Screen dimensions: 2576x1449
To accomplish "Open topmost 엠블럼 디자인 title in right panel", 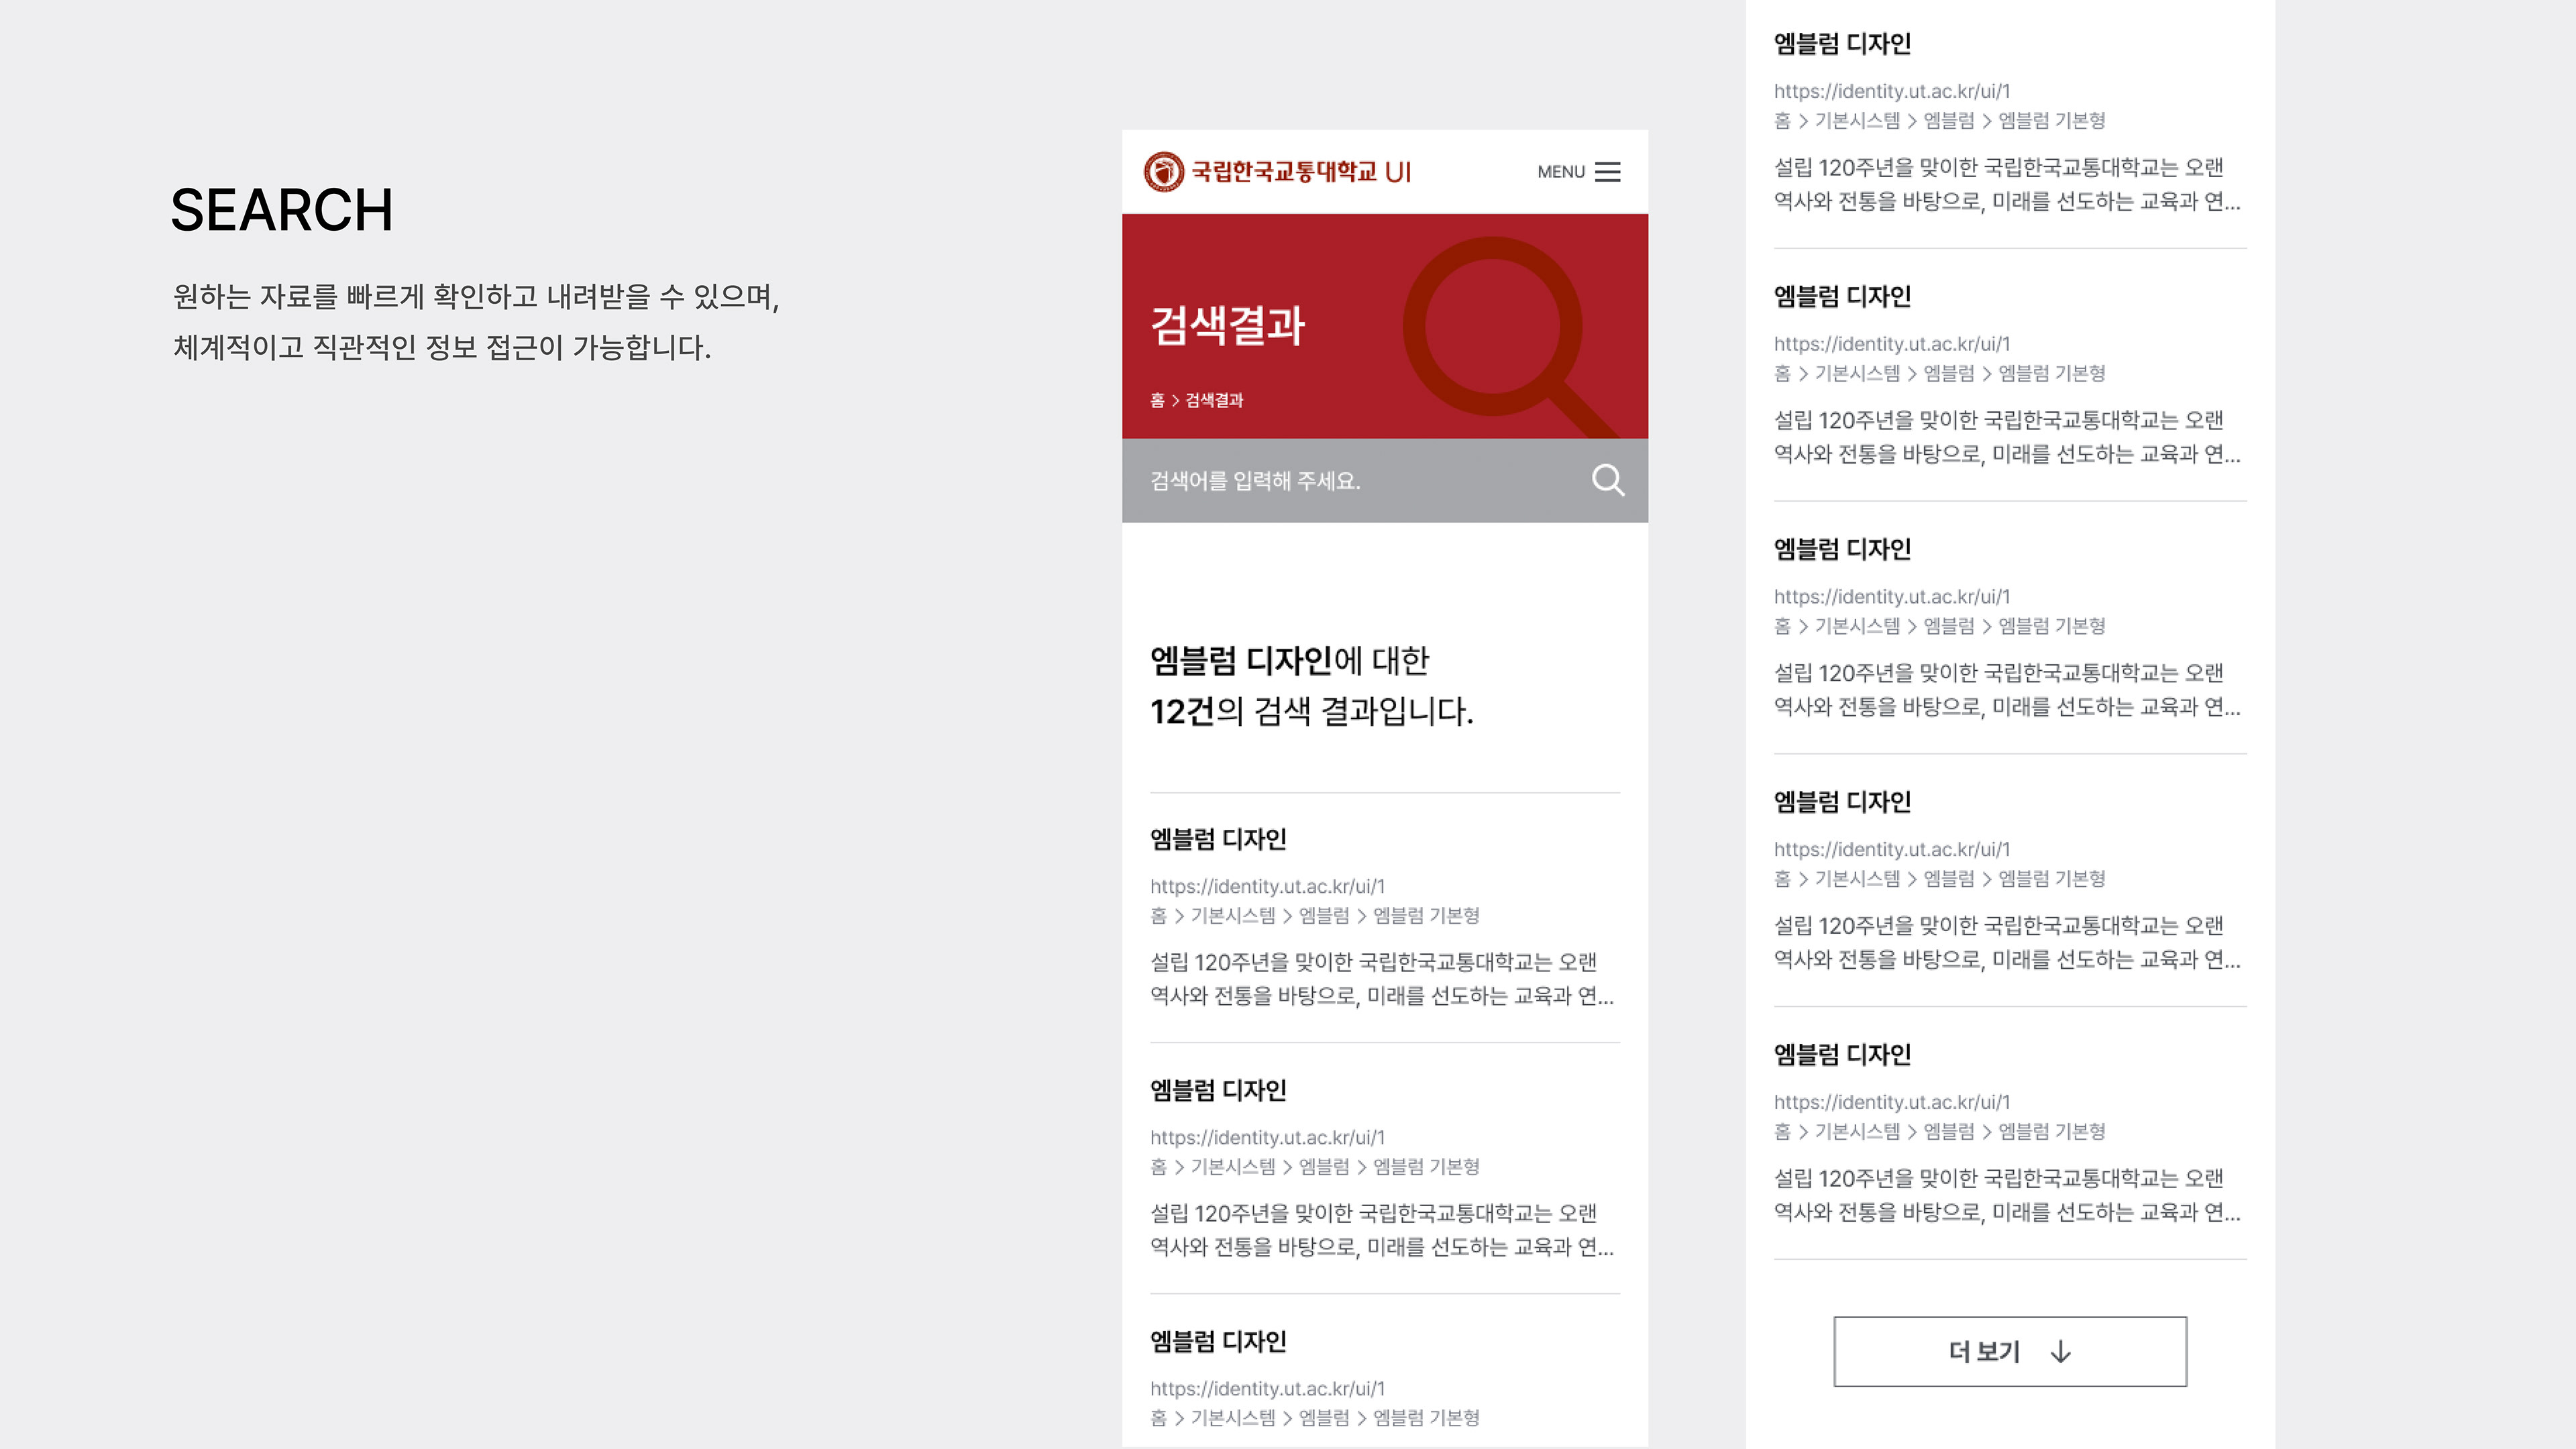I will (x=1842, y=44).
